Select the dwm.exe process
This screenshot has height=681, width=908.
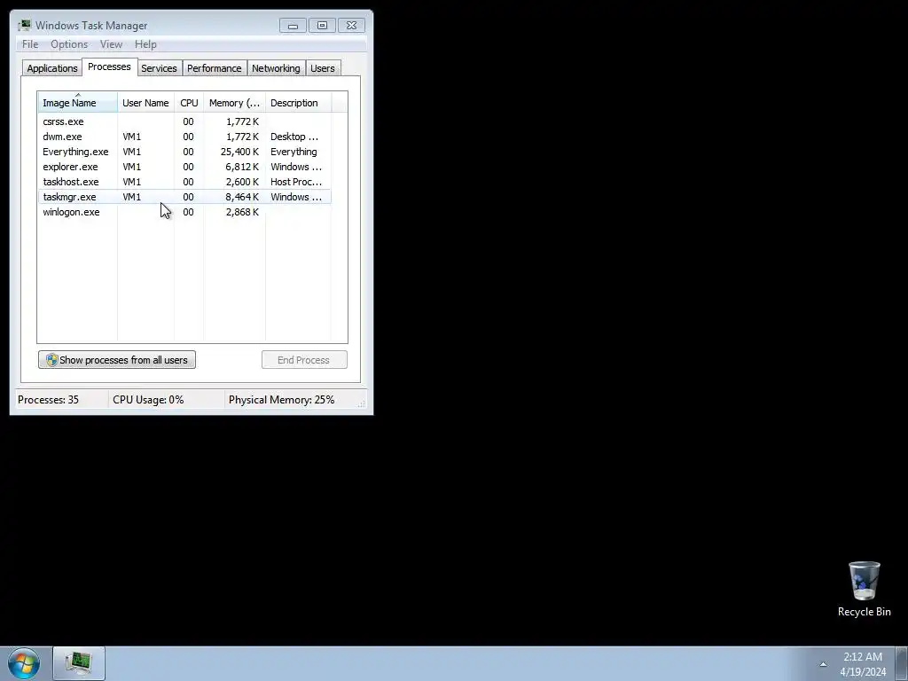184,137
